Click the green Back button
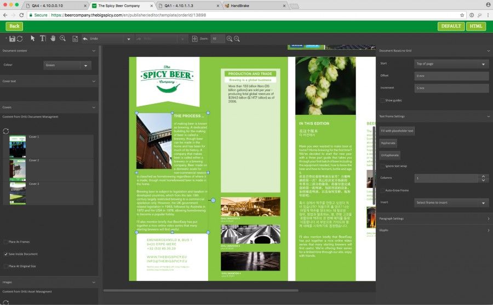Viewport: 493px width, 305px height. pyautogui.click(x=14, y=26)
